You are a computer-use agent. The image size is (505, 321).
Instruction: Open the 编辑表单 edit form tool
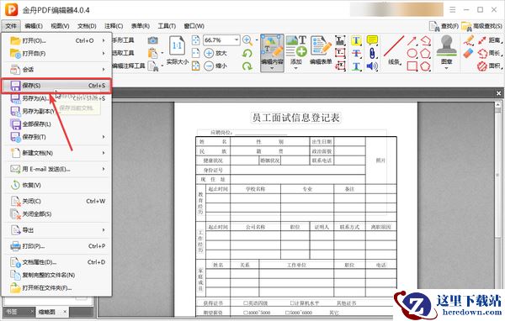click(x=321, y=50)
